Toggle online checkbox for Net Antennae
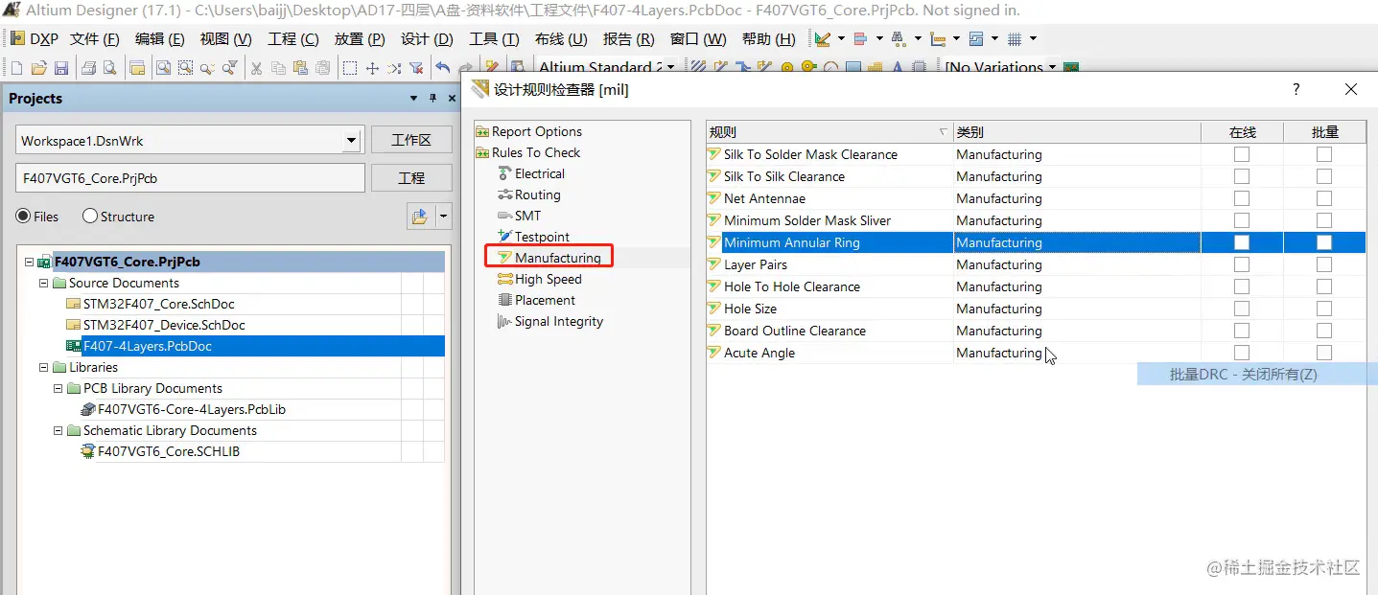The height and width of the screenshot is (595, 1378). pos(1242,198)
